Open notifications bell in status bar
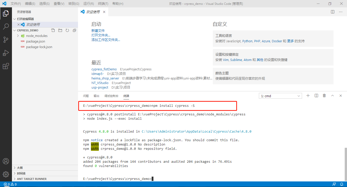The width and height of the screenshot is (347, 187). point(342,184)
